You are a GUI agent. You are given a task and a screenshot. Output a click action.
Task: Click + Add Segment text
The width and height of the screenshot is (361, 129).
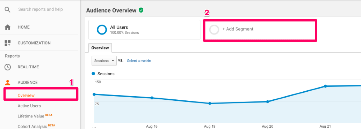(238, 29)
